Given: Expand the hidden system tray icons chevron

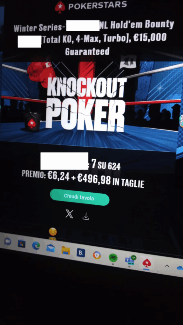Looking at the screenshot, I should 167,266.
